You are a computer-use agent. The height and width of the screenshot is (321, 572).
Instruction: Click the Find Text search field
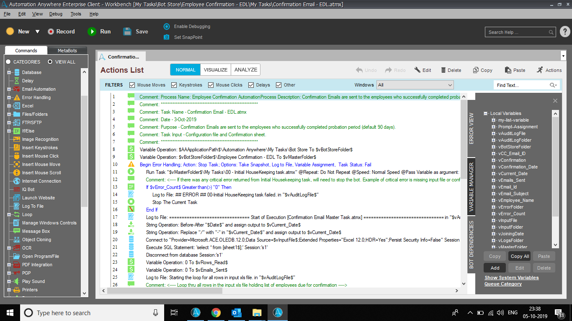(521, 85)
